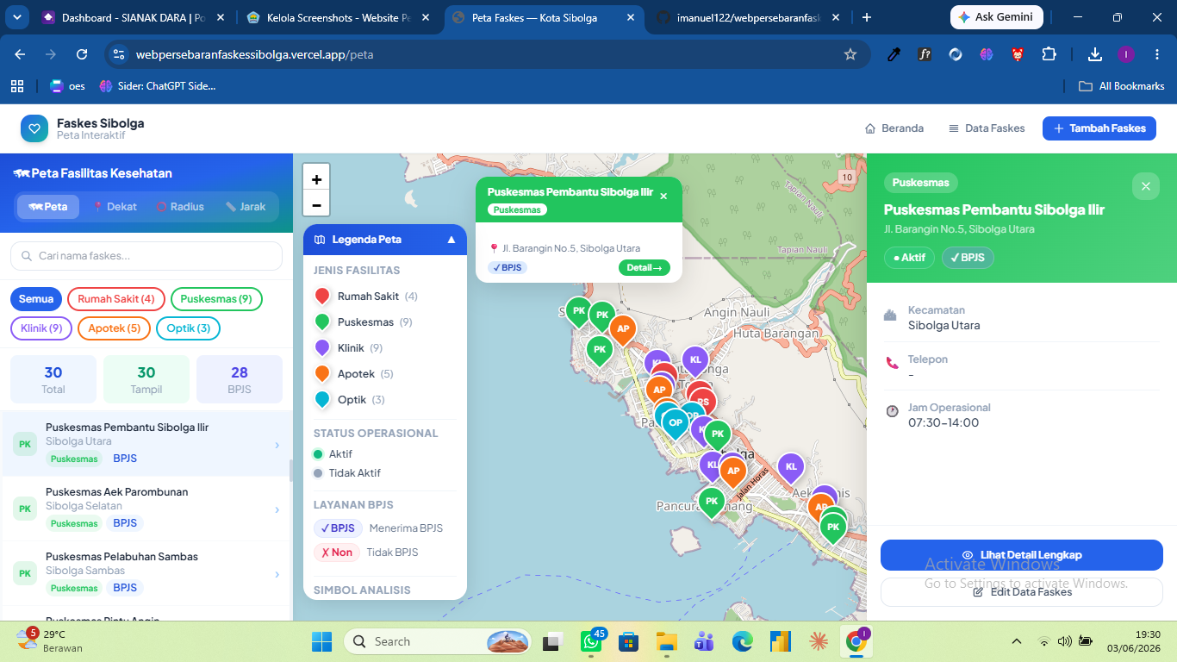
Task: Open Windows Start menu
Action: pyautogui.click(x=321, y=641)
